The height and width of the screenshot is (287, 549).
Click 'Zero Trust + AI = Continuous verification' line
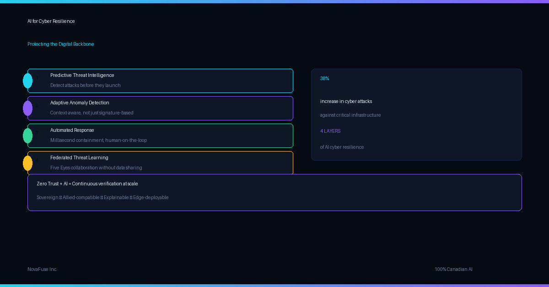pos(87,184)
